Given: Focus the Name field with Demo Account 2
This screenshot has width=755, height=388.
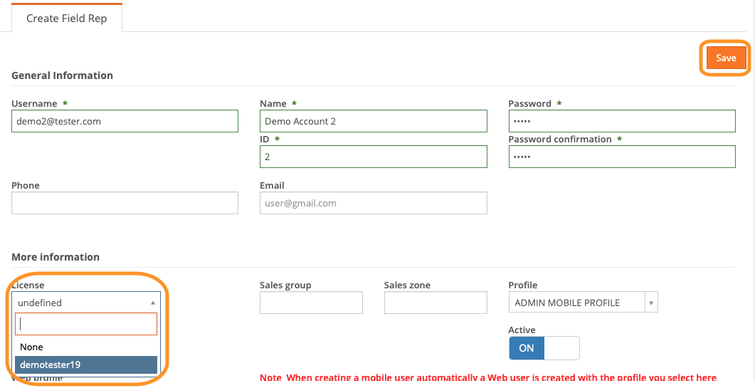Looking at the screenshot, I should pyautogui.click(x=373, y=121).
